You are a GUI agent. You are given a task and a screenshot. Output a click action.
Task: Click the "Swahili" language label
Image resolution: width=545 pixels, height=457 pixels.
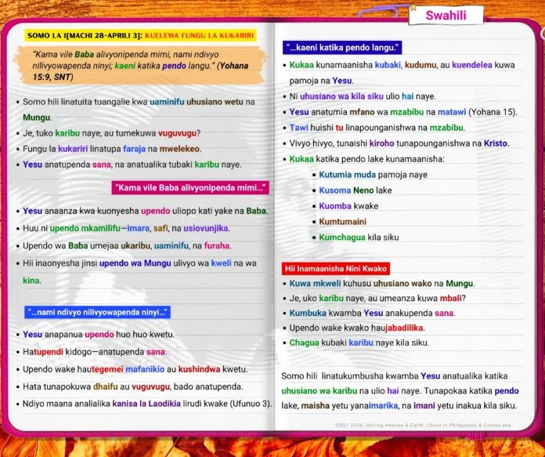click(446, 16)
